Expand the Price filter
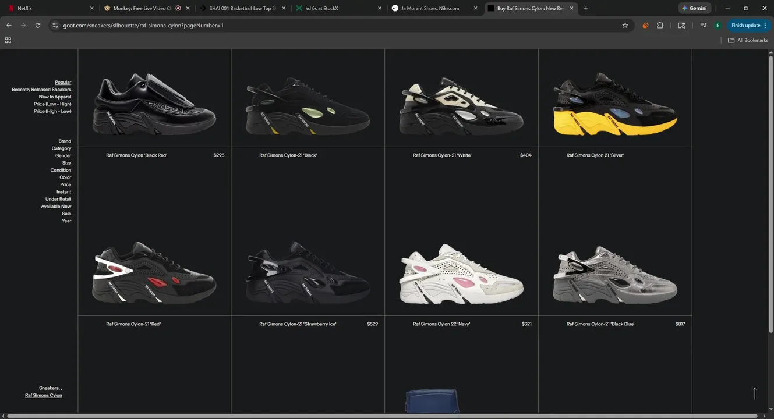Screen dimensions: 774x419 coord(66,184)
